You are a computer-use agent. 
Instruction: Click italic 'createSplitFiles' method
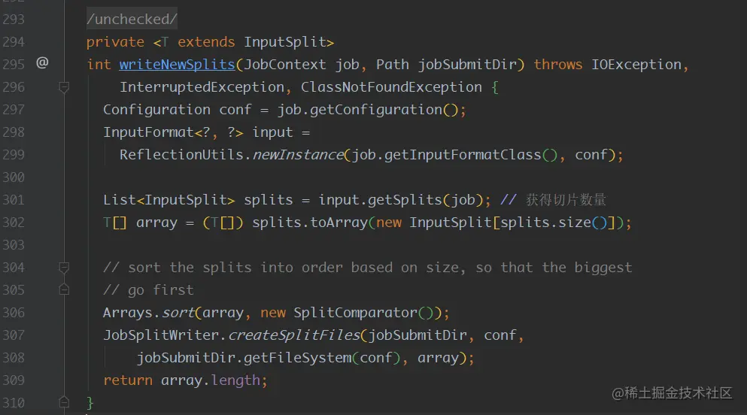point(293,335)
